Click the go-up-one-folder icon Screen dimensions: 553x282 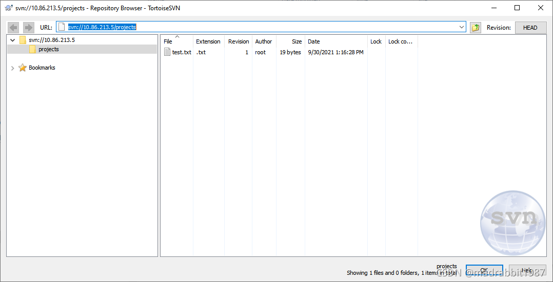coord(476,28)
